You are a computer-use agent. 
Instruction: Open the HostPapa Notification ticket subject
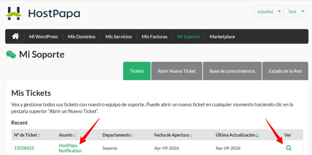pos(70,148)
